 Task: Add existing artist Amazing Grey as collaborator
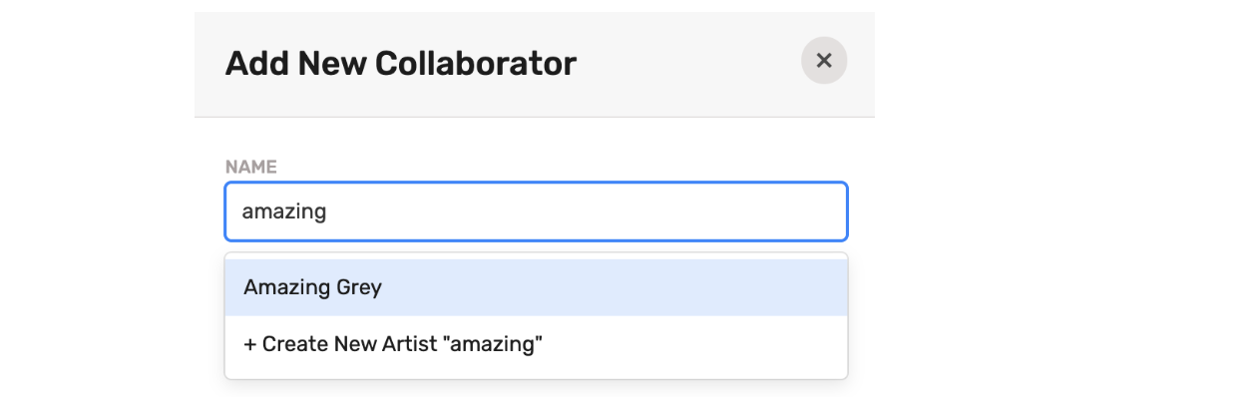(x=536, y=287)
